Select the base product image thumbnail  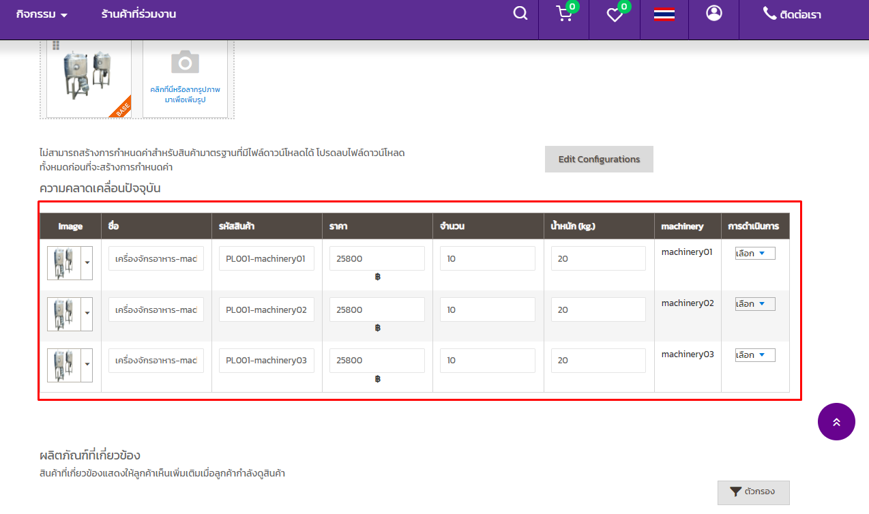coord(88,76)
